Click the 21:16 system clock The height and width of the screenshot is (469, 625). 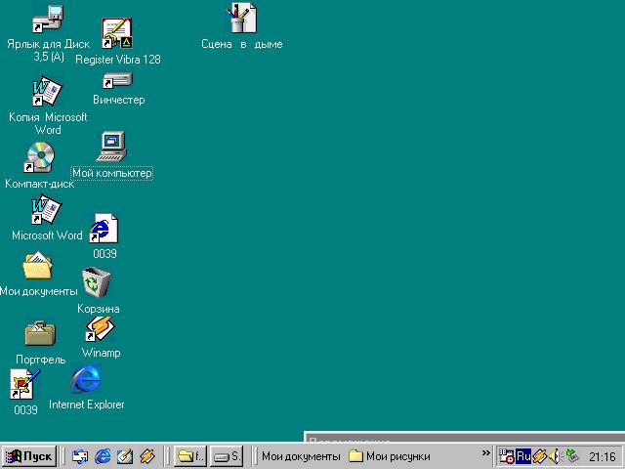602,456
